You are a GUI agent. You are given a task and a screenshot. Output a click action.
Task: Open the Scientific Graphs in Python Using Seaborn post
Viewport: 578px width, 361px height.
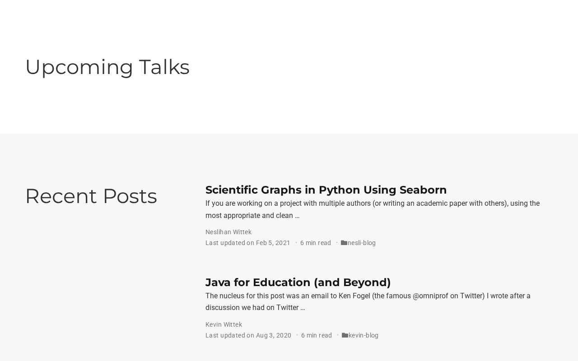coord(326,190)
